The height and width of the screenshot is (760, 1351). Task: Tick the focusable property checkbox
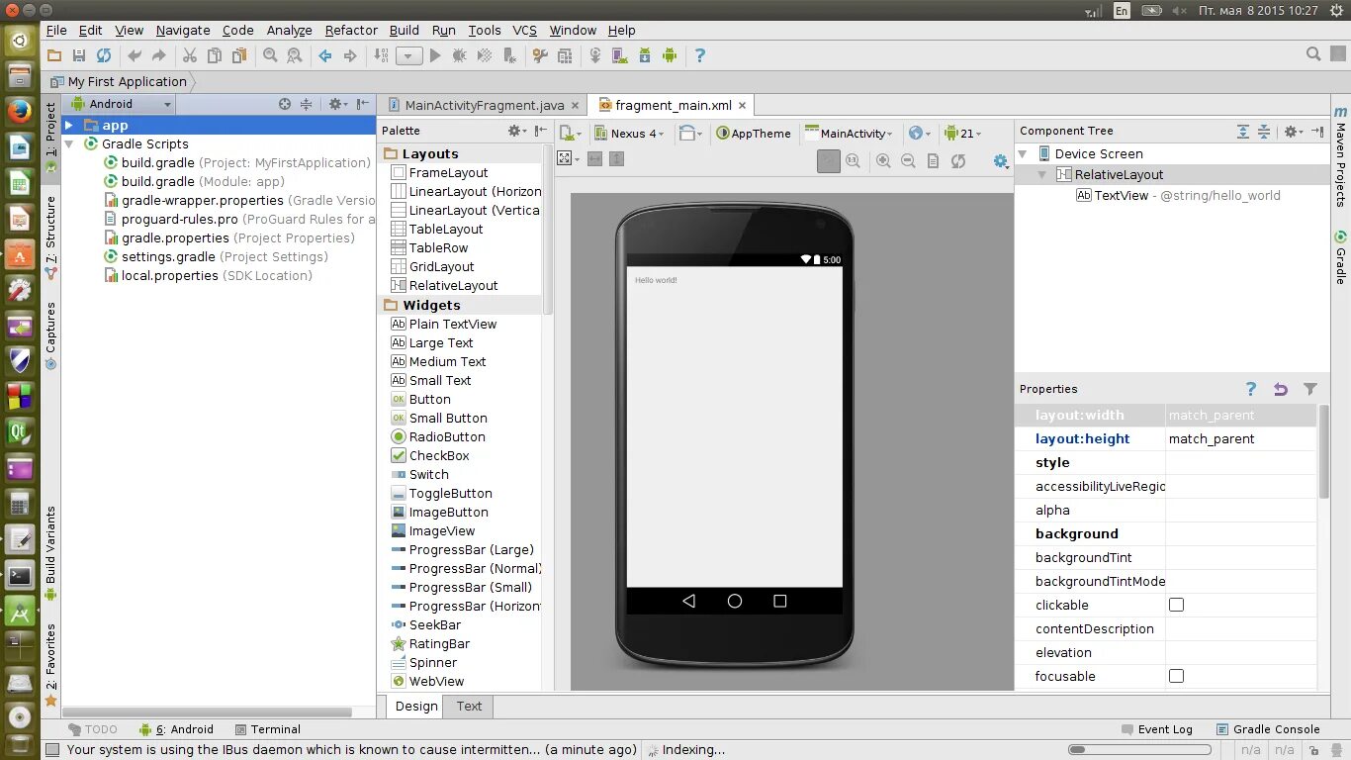click(1176, 676)
